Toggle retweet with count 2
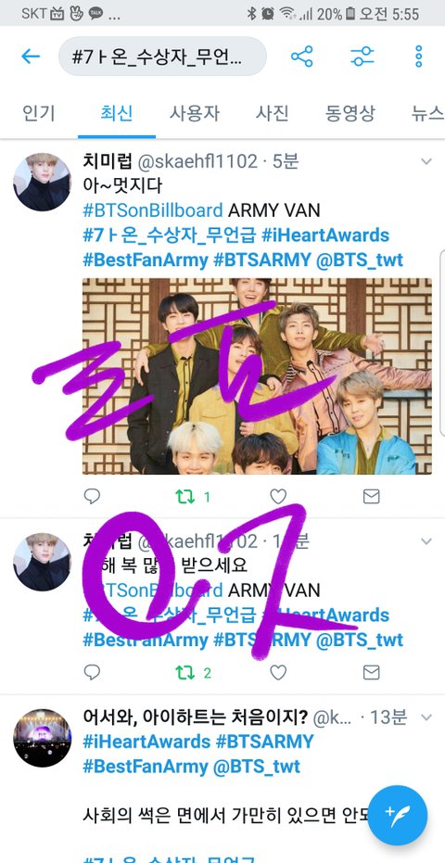This screenshot has width=445, height=863. point(193,673)
